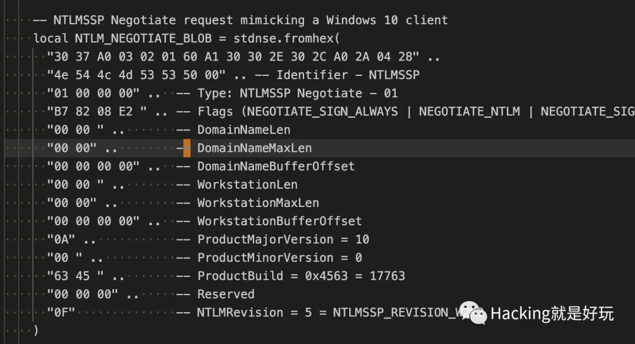Select the DomainNameLen comment text
Viewport: 635px width, 344px height.
[243, 130]
